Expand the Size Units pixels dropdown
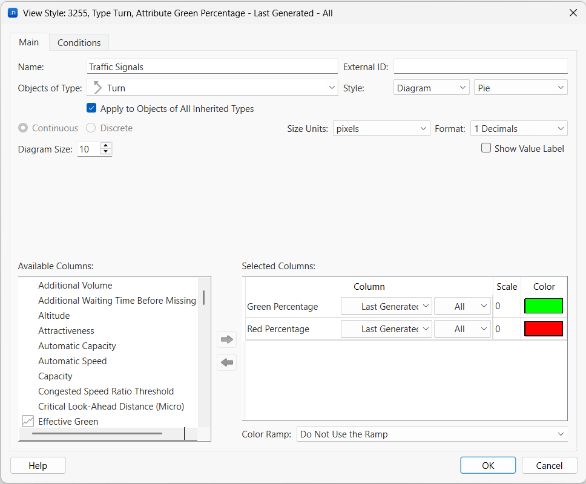This screenshot has width=586, height=484. pyautogui.click(x=381, y=129)
